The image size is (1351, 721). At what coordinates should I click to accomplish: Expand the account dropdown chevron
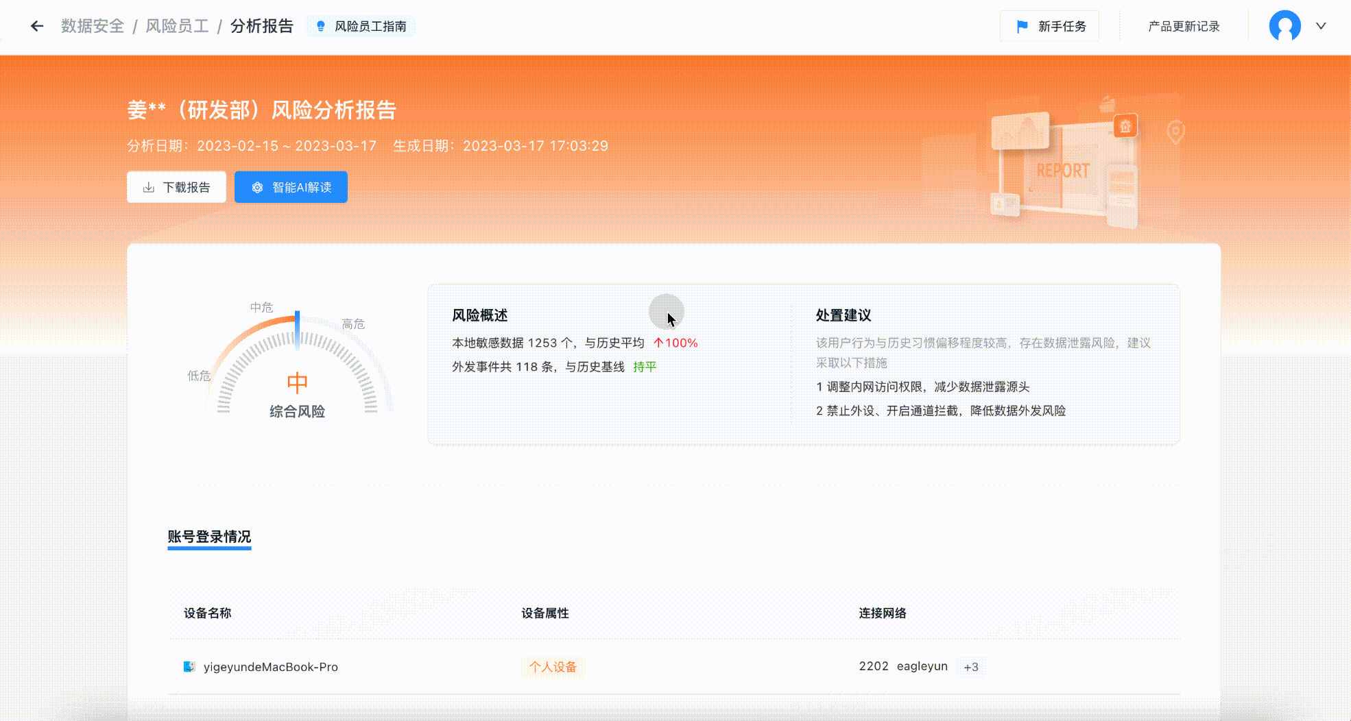coord(1321,26)
